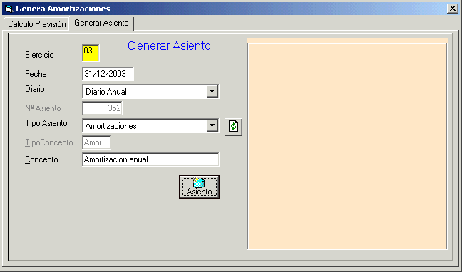Close the Genera Amortizaciones window
This screenshot has width=462, height=272.
tap(452, 9)
